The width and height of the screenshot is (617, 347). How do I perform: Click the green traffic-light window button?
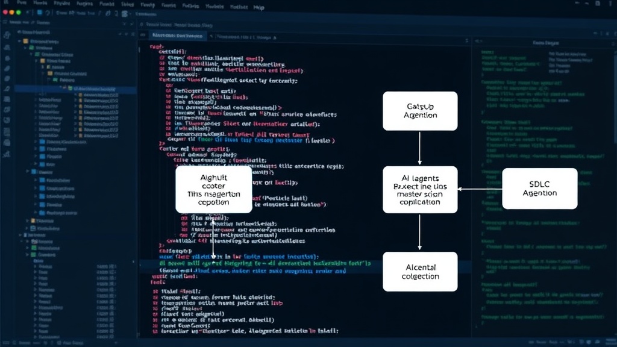[18, 13]
